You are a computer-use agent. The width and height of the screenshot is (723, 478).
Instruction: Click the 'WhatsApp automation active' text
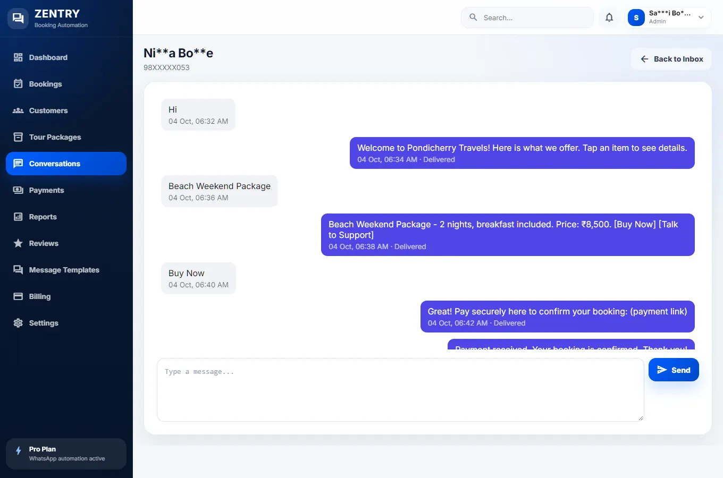[x=67, y=458]
